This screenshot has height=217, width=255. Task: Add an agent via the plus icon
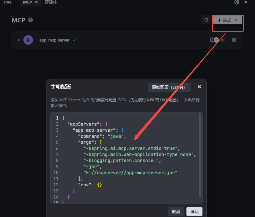pyautogui.click(x=223, y=40)
